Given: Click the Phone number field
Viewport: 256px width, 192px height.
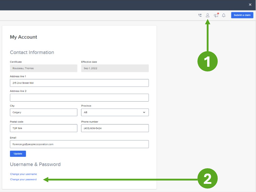Looking at the screenshot, I should pos(115,128).
